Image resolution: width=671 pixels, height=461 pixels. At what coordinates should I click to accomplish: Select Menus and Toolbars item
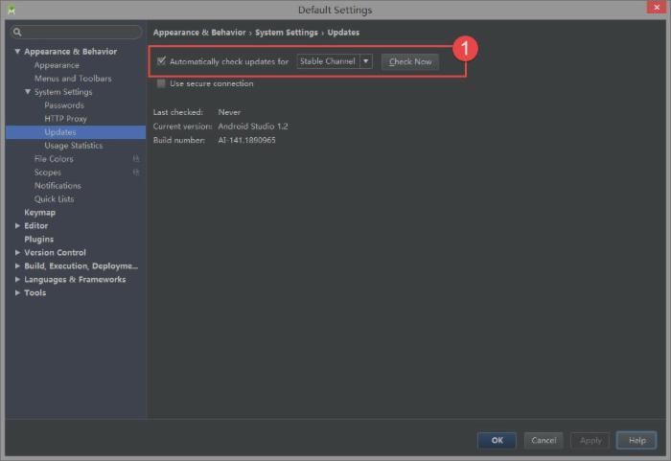pyautogui.click(x=73, y=79)
